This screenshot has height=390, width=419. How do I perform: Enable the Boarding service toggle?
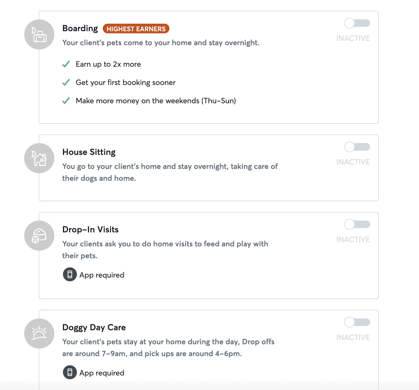pyautogui.click(x=357, y=23)
